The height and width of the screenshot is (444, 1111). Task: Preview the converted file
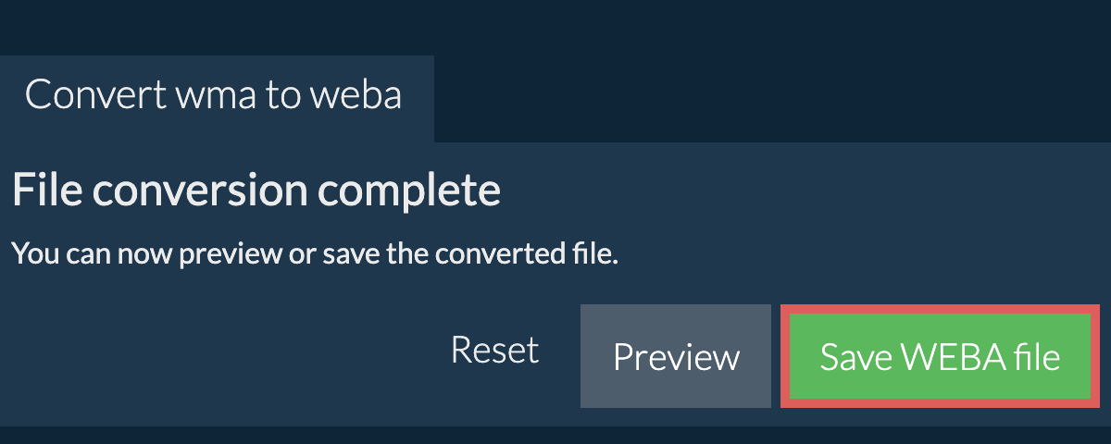tap(676, 357)
